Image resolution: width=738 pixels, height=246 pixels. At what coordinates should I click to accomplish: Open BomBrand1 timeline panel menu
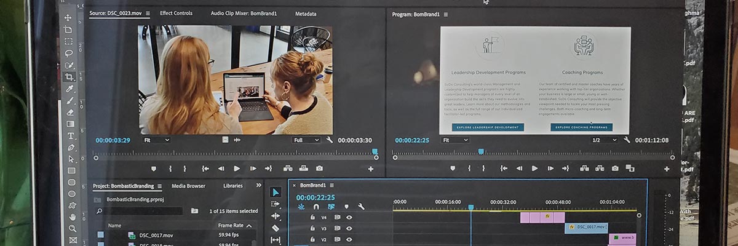coord(331,185)
